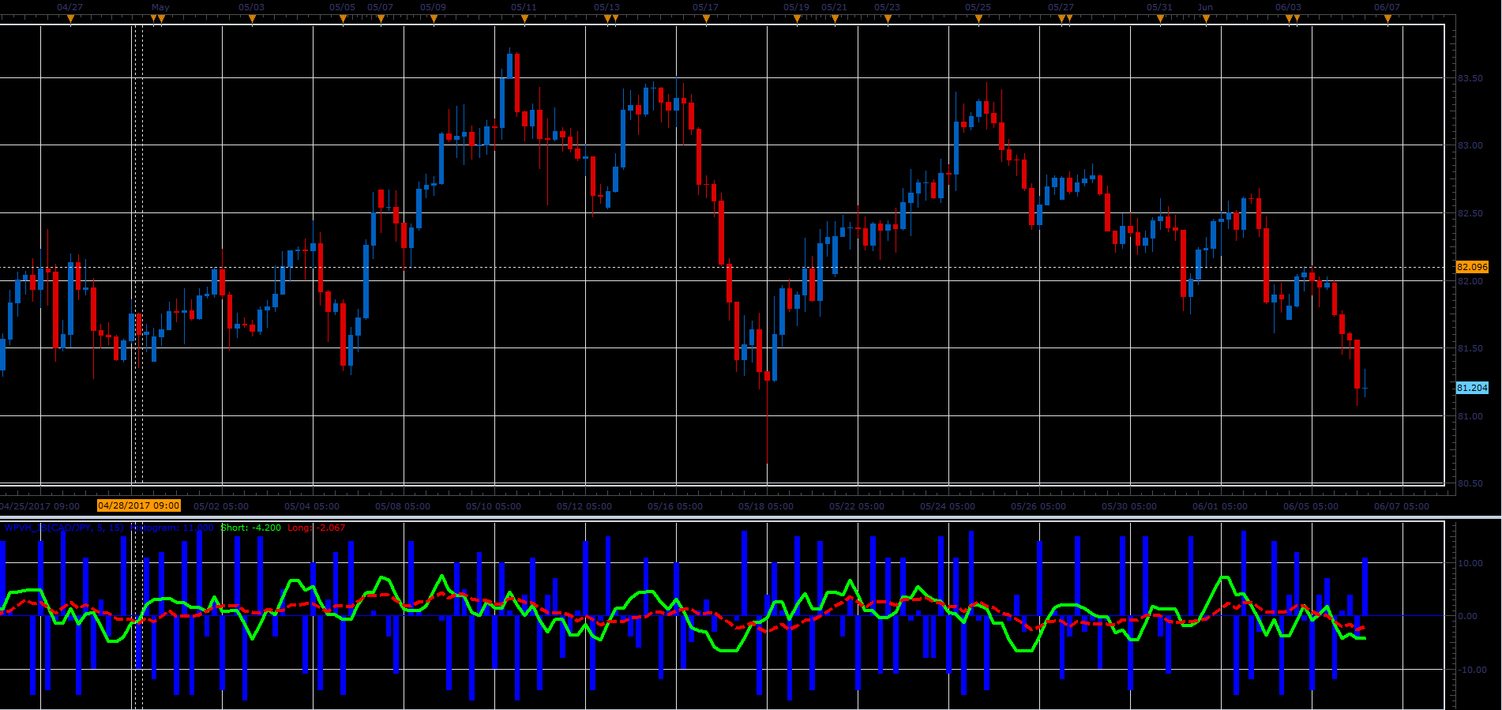Click the orange marker under 05/03
Image resolution: width=1502 pixels, height=710 pixels.
click(x=252, y=19)
